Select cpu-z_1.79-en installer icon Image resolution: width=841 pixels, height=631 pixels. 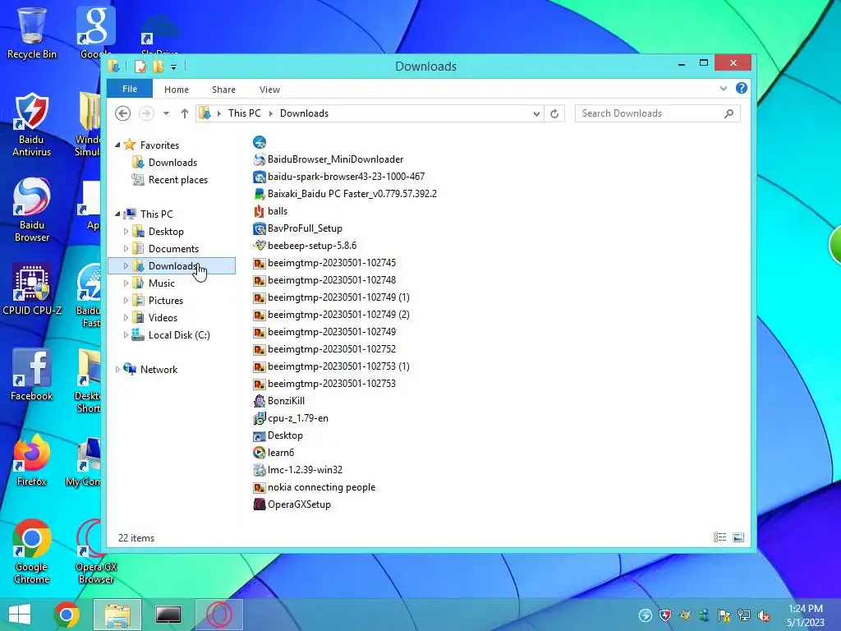pos(259,418)
